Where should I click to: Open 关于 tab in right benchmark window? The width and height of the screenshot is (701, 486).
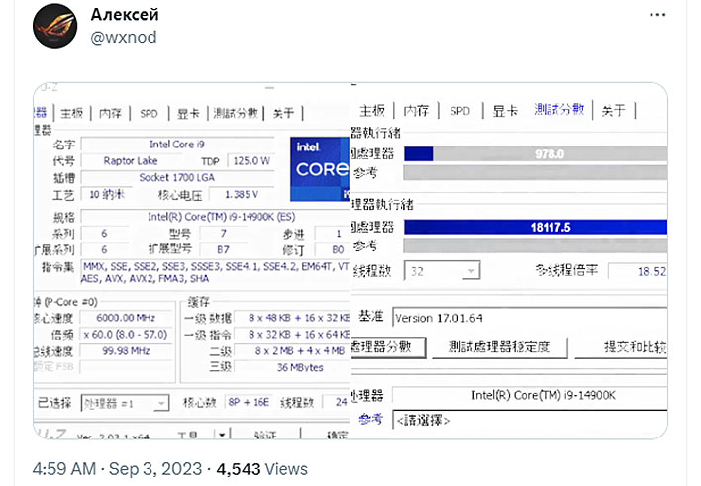614,110
